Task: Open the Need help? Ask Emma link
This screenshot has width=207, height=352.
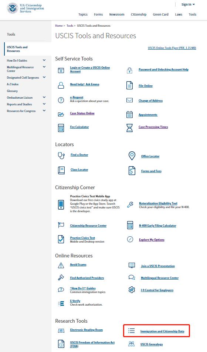Action: (85, 84)
